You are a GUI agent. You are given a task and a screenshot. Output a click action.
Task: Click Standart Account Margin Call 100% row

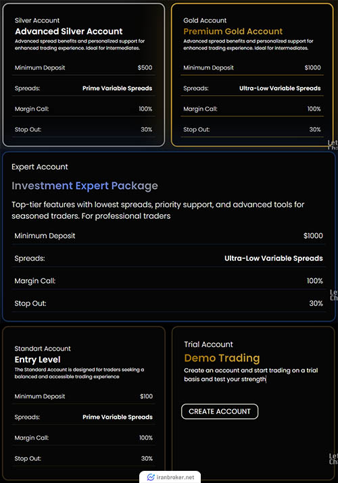tap(84, 438)
